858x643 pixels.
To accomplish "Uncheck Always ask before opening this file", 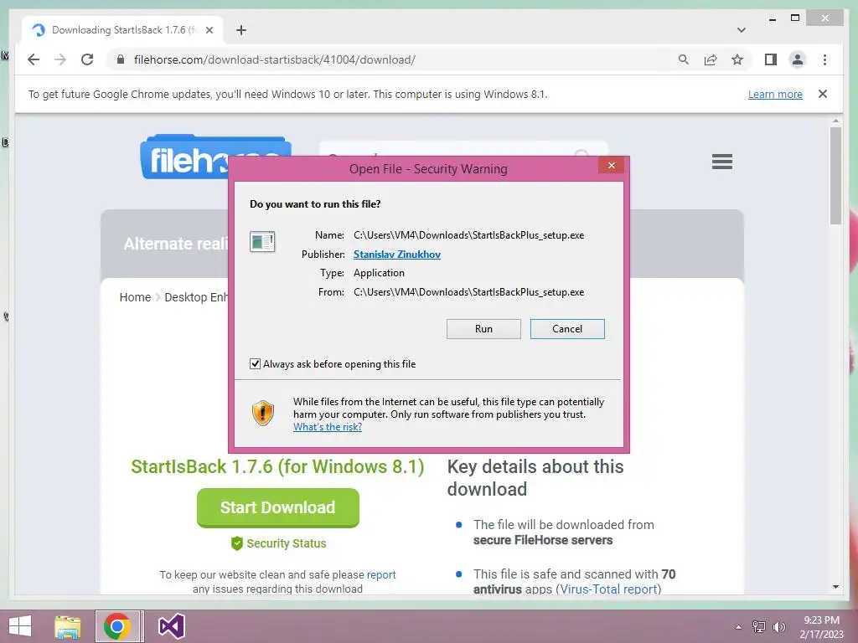I will [x=255, y=363].
